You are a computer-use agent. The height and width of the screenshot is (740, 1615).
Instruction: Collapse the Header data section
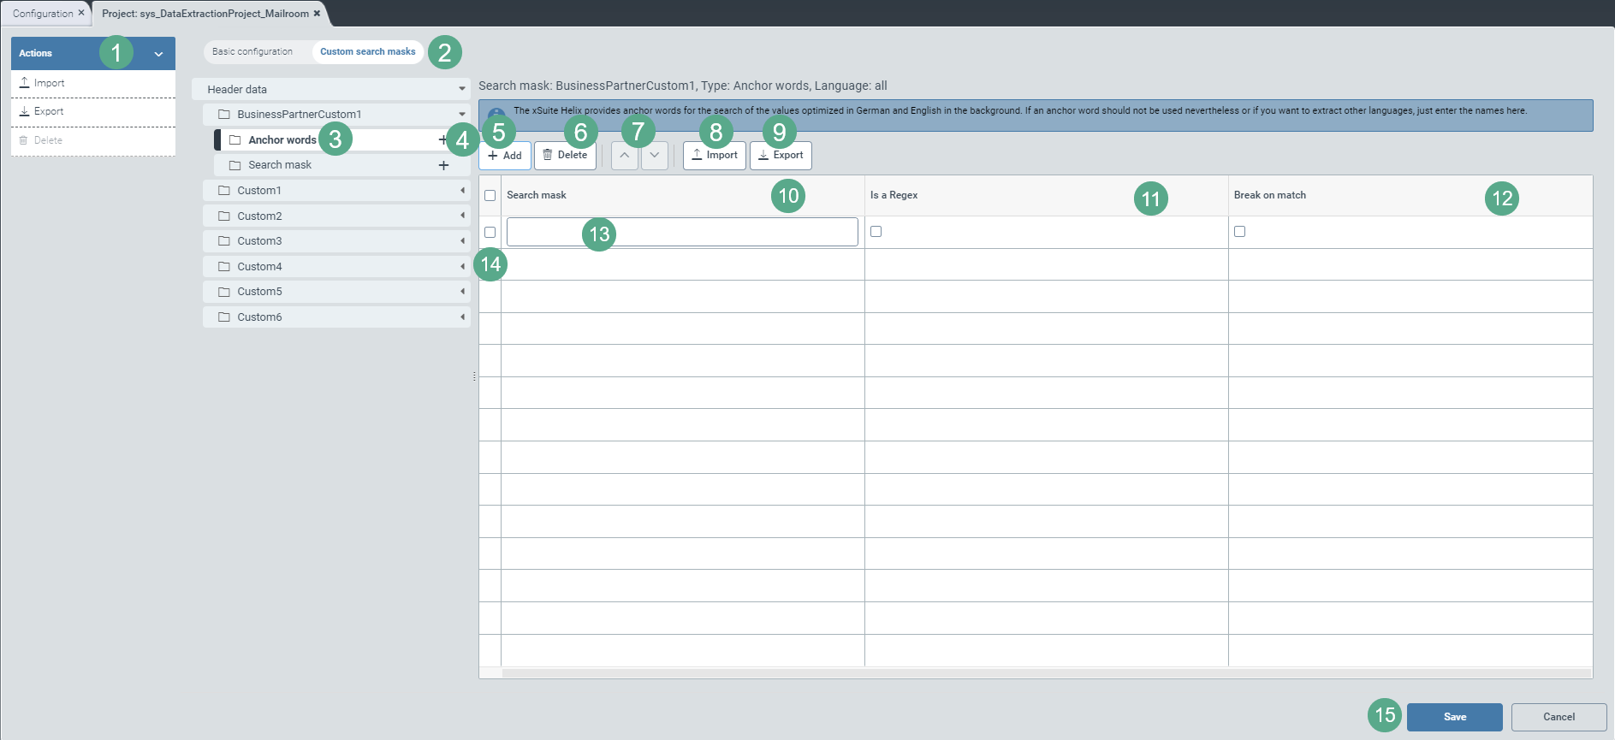pos(462,89)
